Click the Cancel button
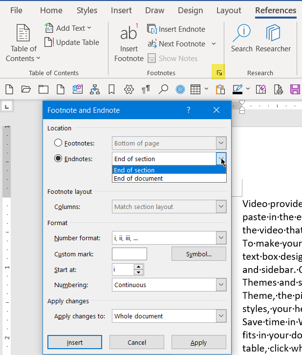The height and width of the screenshot is (355, 302). (x=137, y=342)
